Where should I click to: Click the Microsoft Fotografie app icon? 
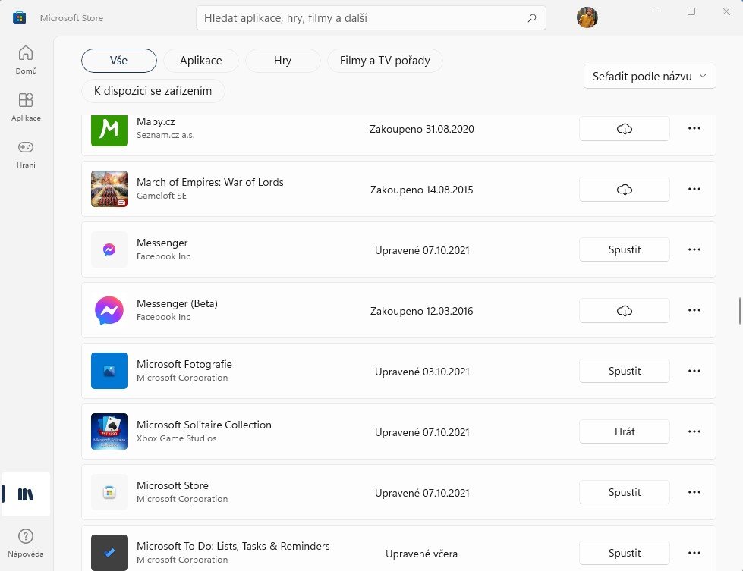pos(109,371)
